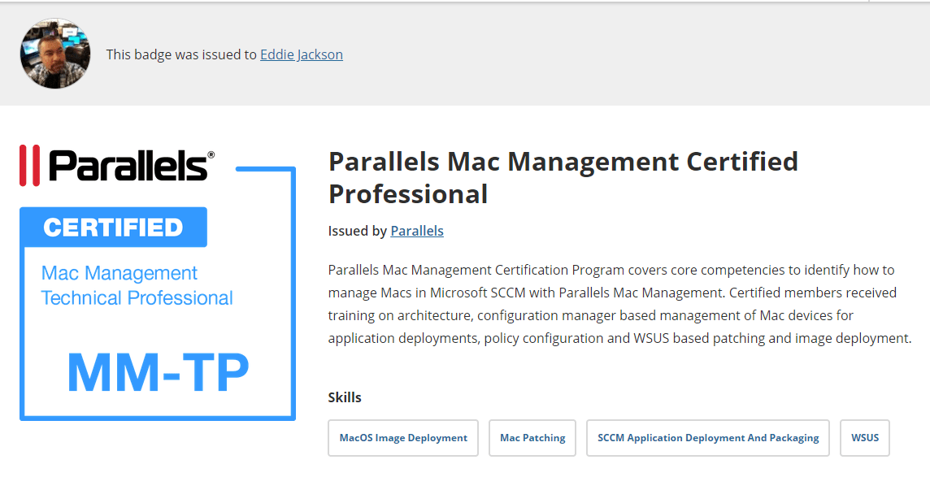
Task: Select the MacOS Image Deployment skill tag
Action: tap(402, 437)
